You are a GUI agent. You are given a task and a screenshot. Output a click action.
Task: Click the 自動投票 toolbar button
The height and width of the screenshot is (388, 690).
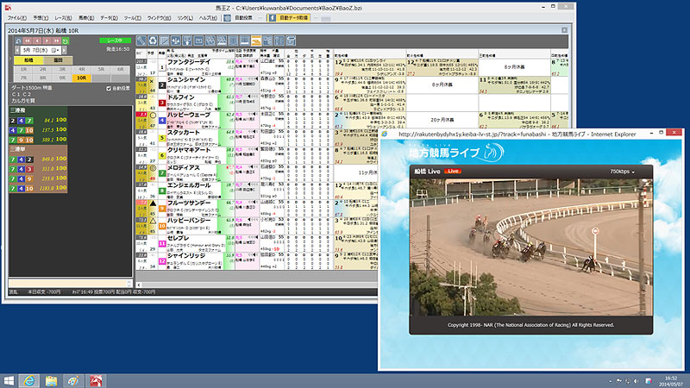tap(243, 18)
